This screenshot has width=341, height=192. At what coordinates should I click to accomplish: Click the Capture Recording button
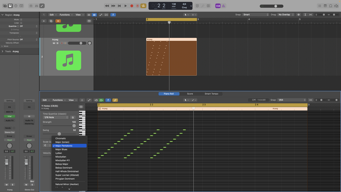point(138,6)
